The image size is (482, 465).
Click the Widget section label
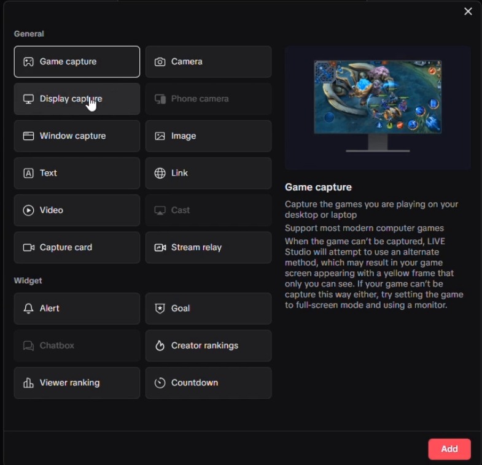[x=28, y=281]
